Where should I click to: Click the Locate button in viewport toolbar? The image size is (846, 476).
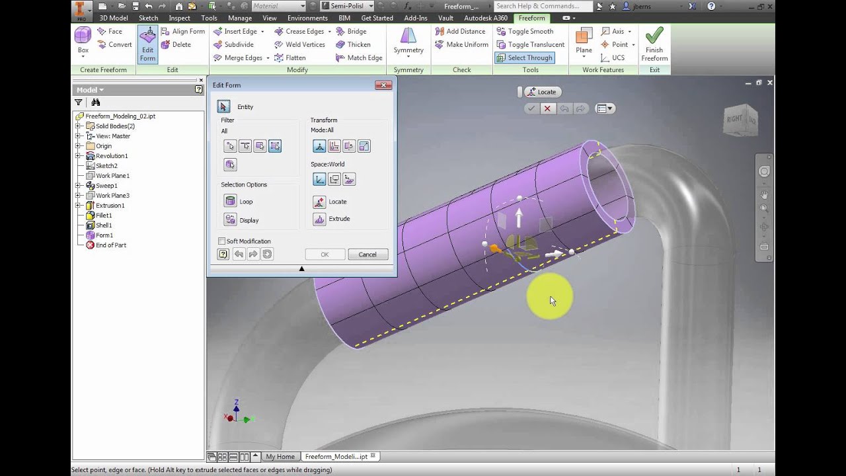coord(542,92)
